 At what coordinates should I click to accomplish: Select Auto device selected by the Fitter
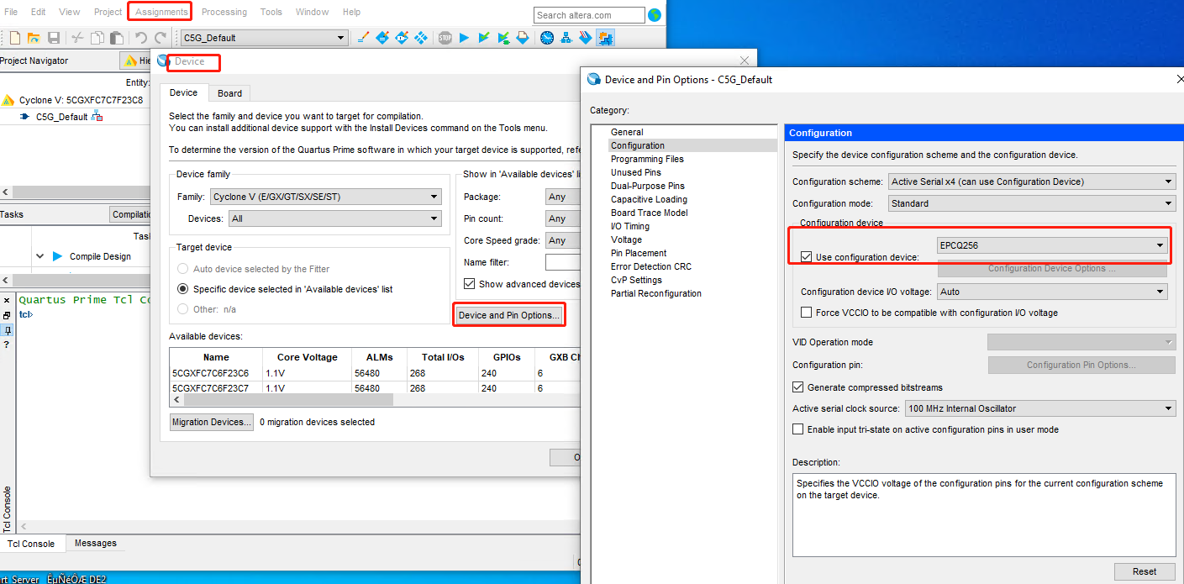pos(183,269)
